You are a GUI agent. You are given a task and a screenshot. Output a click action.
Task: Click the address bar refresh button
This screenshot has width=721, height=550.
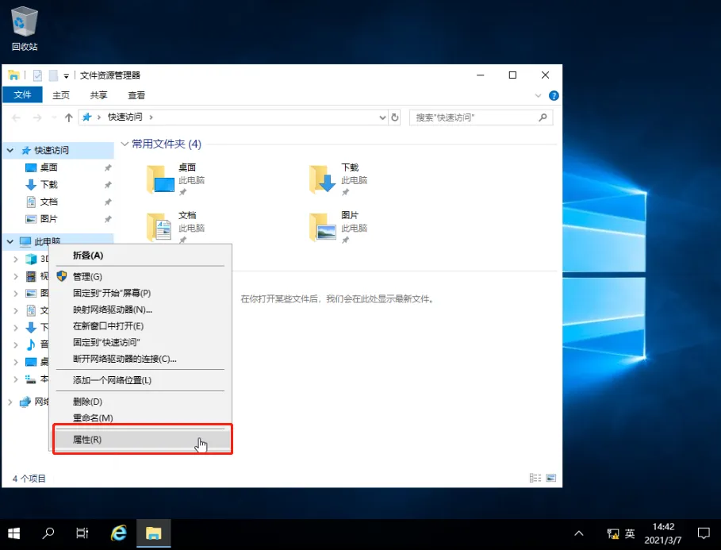pos(394,117)
